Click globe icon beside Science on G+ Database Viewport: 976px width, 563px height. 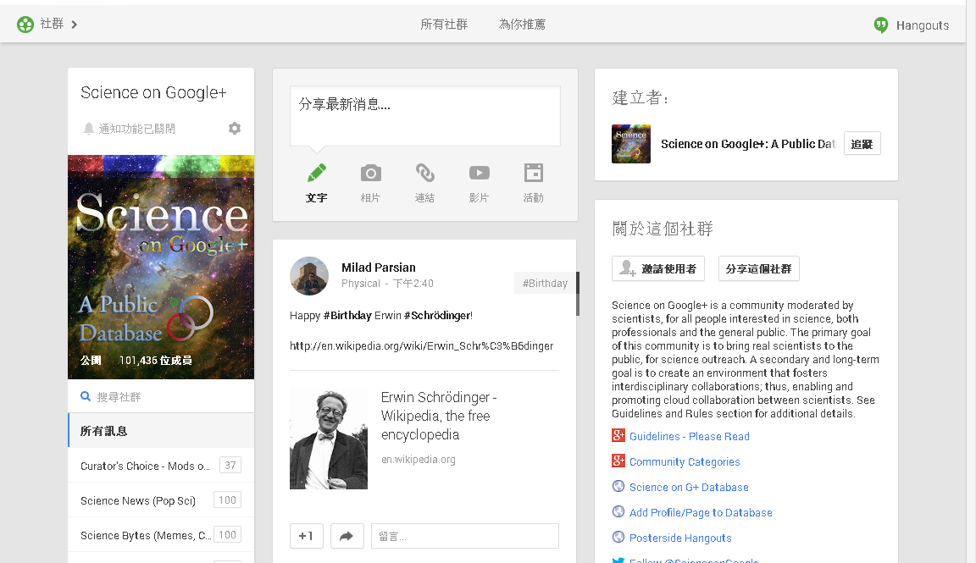coord(618,486)
